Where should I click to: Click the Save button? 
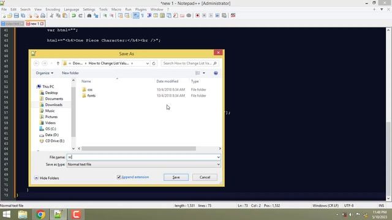[176, 177]
